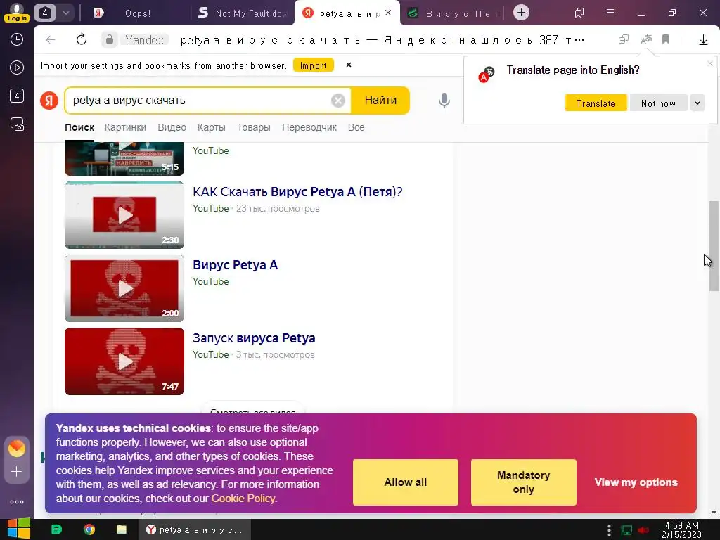Click the Log in profile icon
This screenshot has height=540, width=720.
tap(17, 13)
